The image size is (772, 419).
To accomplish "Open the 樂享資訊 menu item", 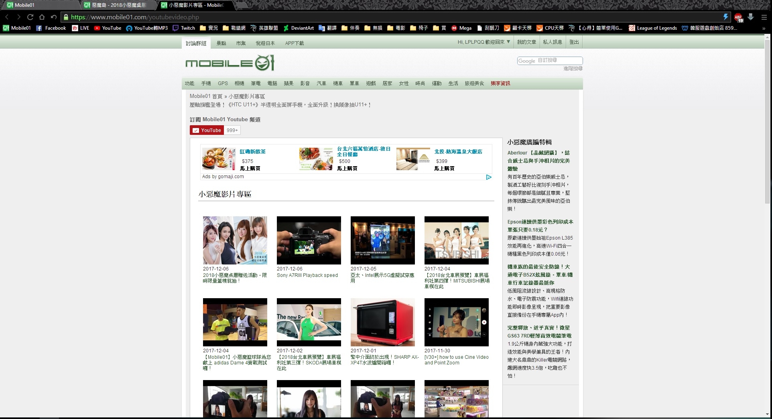I will (x=500, y=83).
